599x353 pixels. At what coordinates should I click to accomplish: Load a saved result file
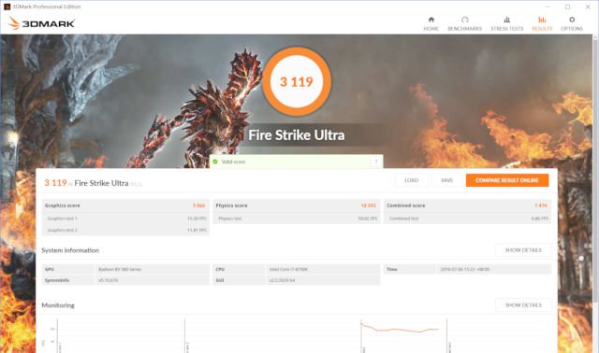coord(412,180)
